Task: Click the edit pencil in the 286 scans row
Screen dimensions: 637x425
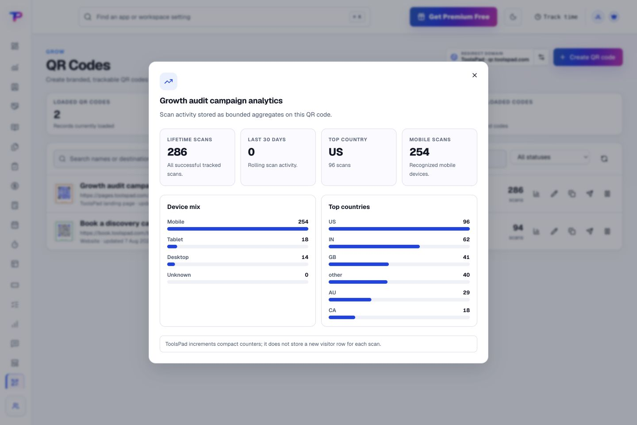Action: [x=554, y=194]
